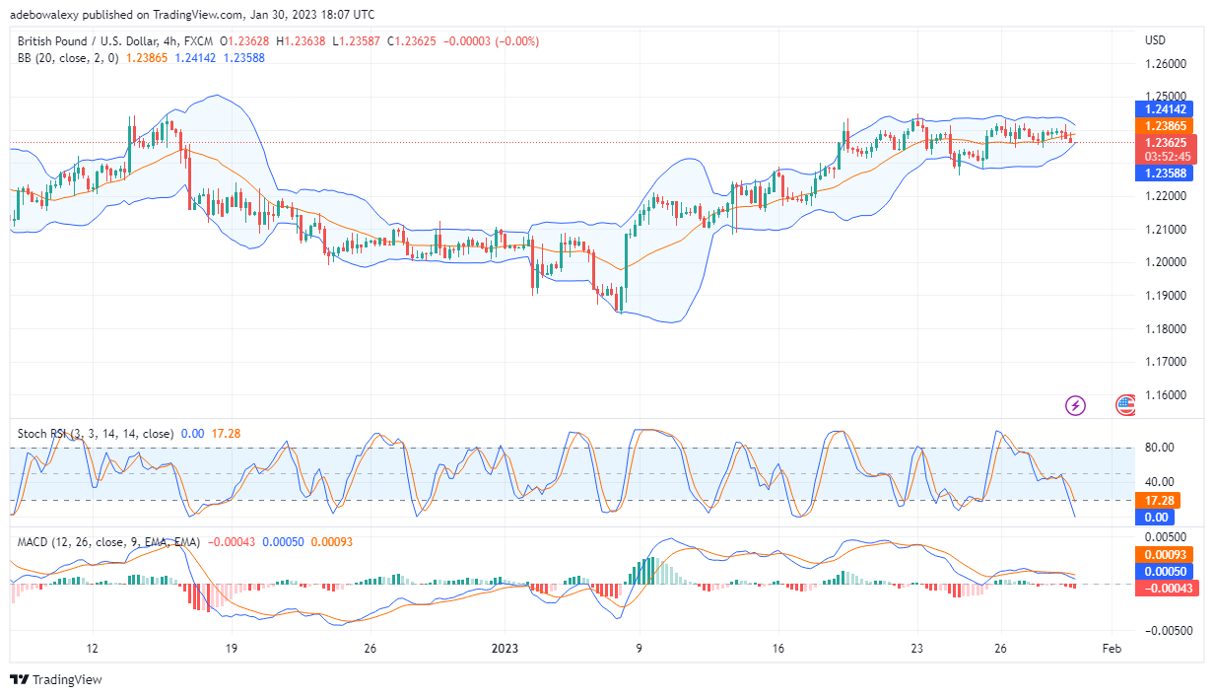Click the blue 0.00050 MACD axis label
This screenshot has width=1214, height=697.
coord(1165,572)
